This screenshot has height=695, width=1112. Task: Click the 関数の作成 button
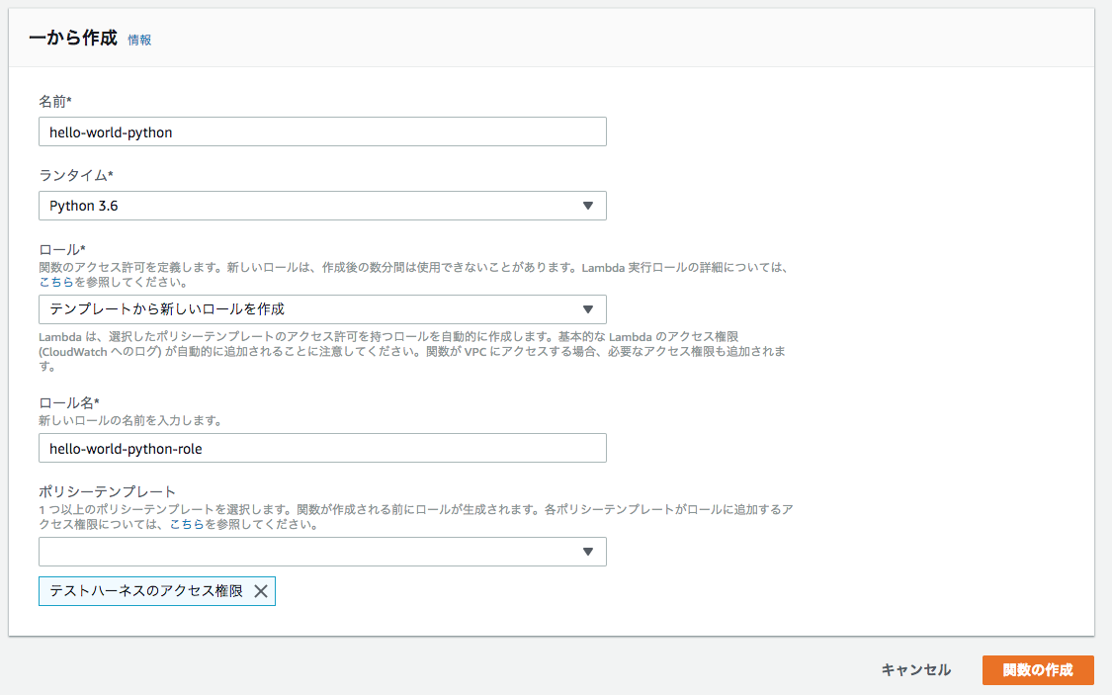pyautogui.click(x=1038, y=670)
